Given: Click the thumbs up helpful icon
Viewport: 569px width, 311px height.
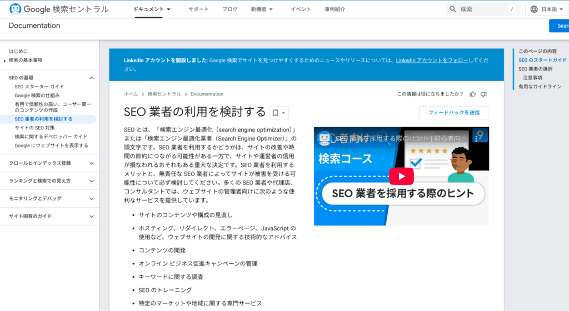Looking at the screenshot, I should point(472,94).
